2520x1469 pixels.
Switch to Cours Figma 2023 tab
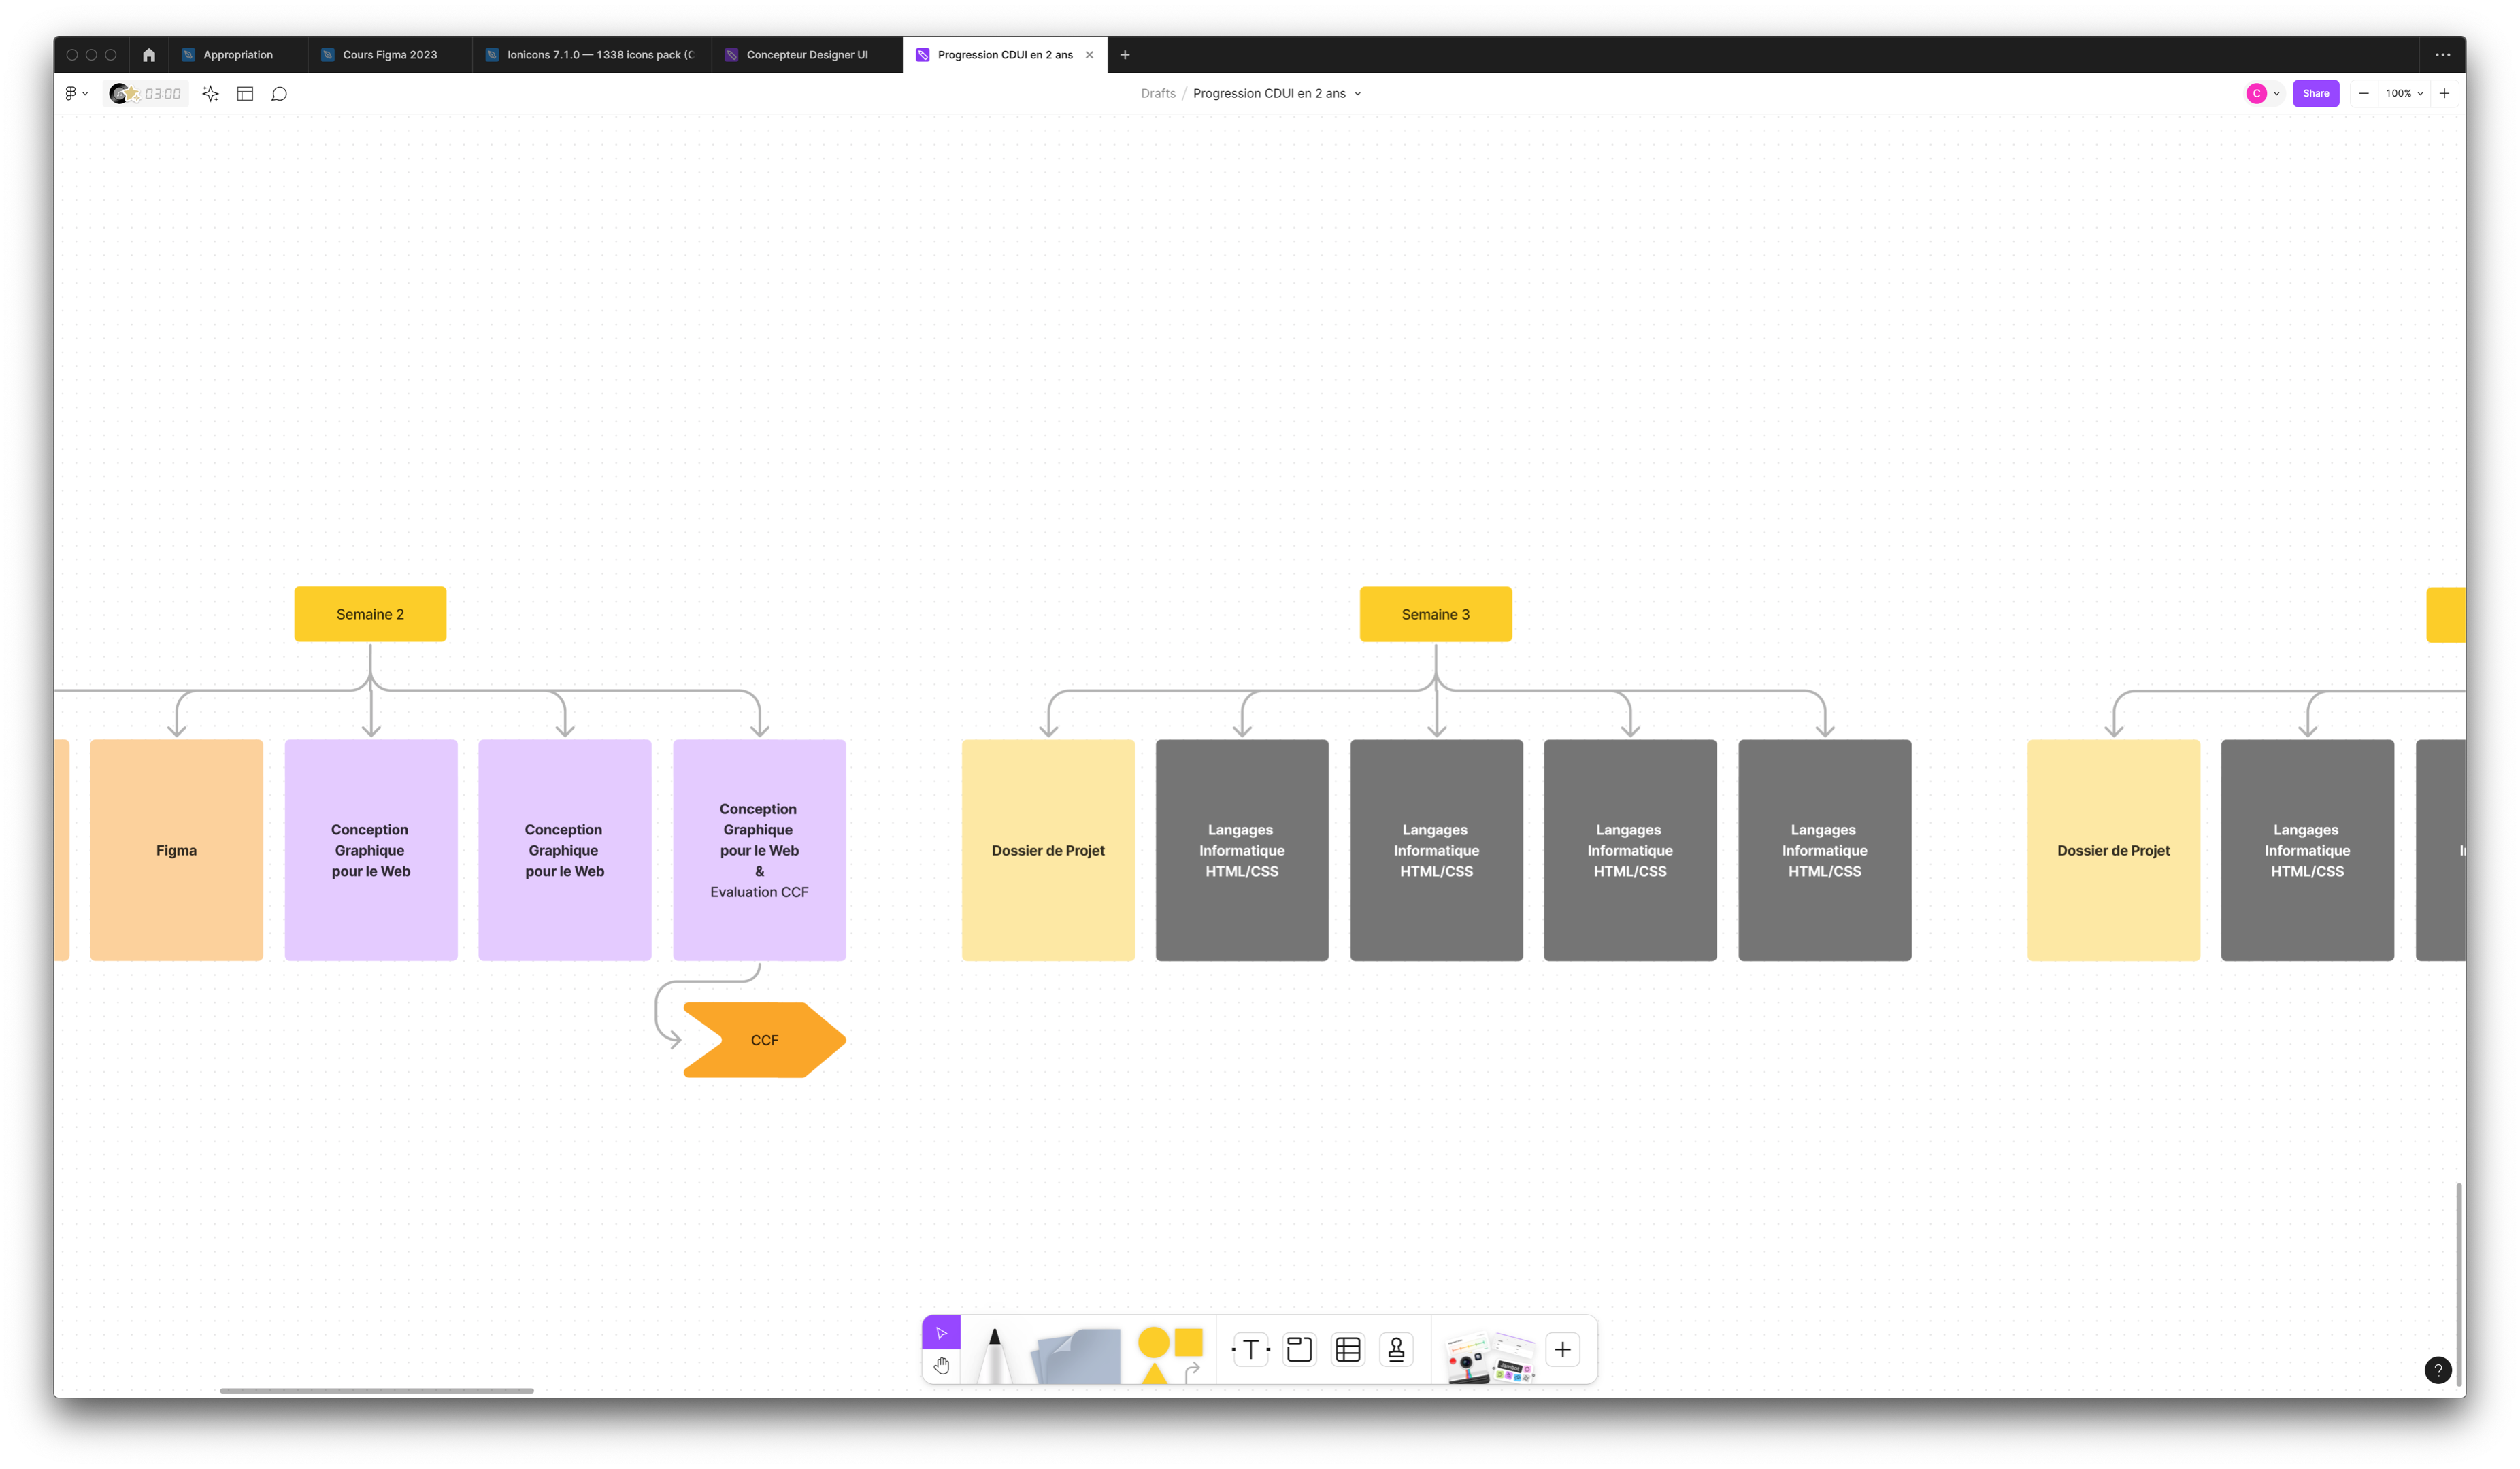389,55
